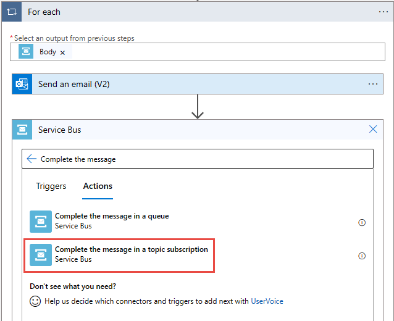Screen dimensions: 394x321
Task: Click the Outlook icon on Send an email
Action: pos(22,84)
